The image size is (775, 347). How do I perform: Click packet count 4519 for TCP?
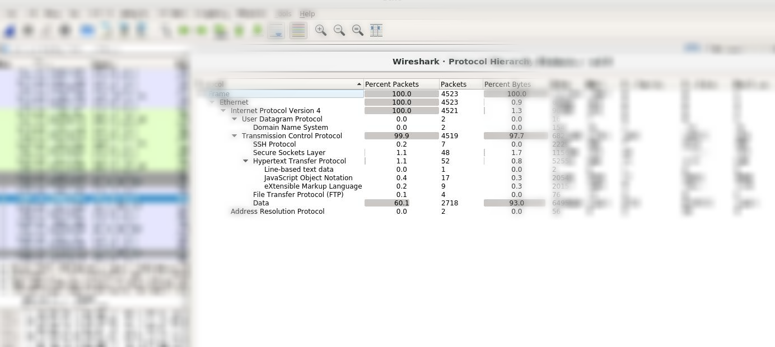point(450,136)
